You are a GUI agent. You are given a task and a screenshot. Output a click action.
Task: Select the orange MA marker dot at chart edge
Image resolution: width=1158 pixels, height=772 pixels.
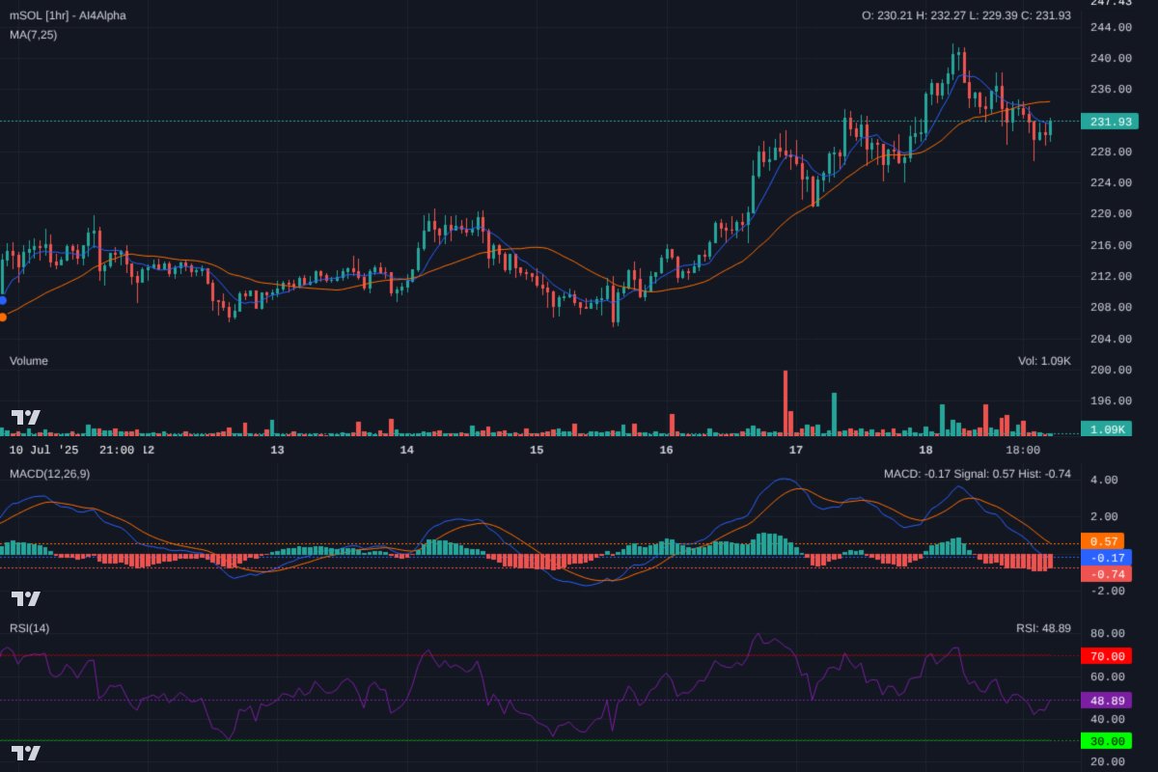[2, 317]
